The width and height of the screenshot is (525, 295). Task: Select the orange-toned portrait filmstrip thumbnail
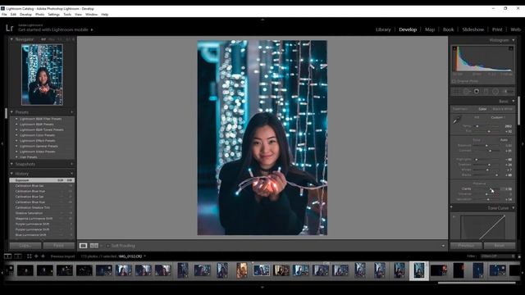pos(242,270)
